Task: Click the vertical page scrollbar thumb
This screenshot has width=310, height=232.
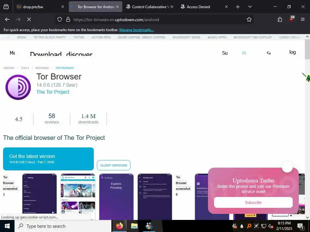Action: click(307, 49)
